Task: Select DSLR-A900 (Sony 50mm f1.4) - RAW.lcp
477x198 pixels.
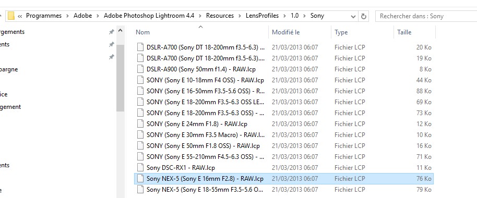Action: (201, 69)
